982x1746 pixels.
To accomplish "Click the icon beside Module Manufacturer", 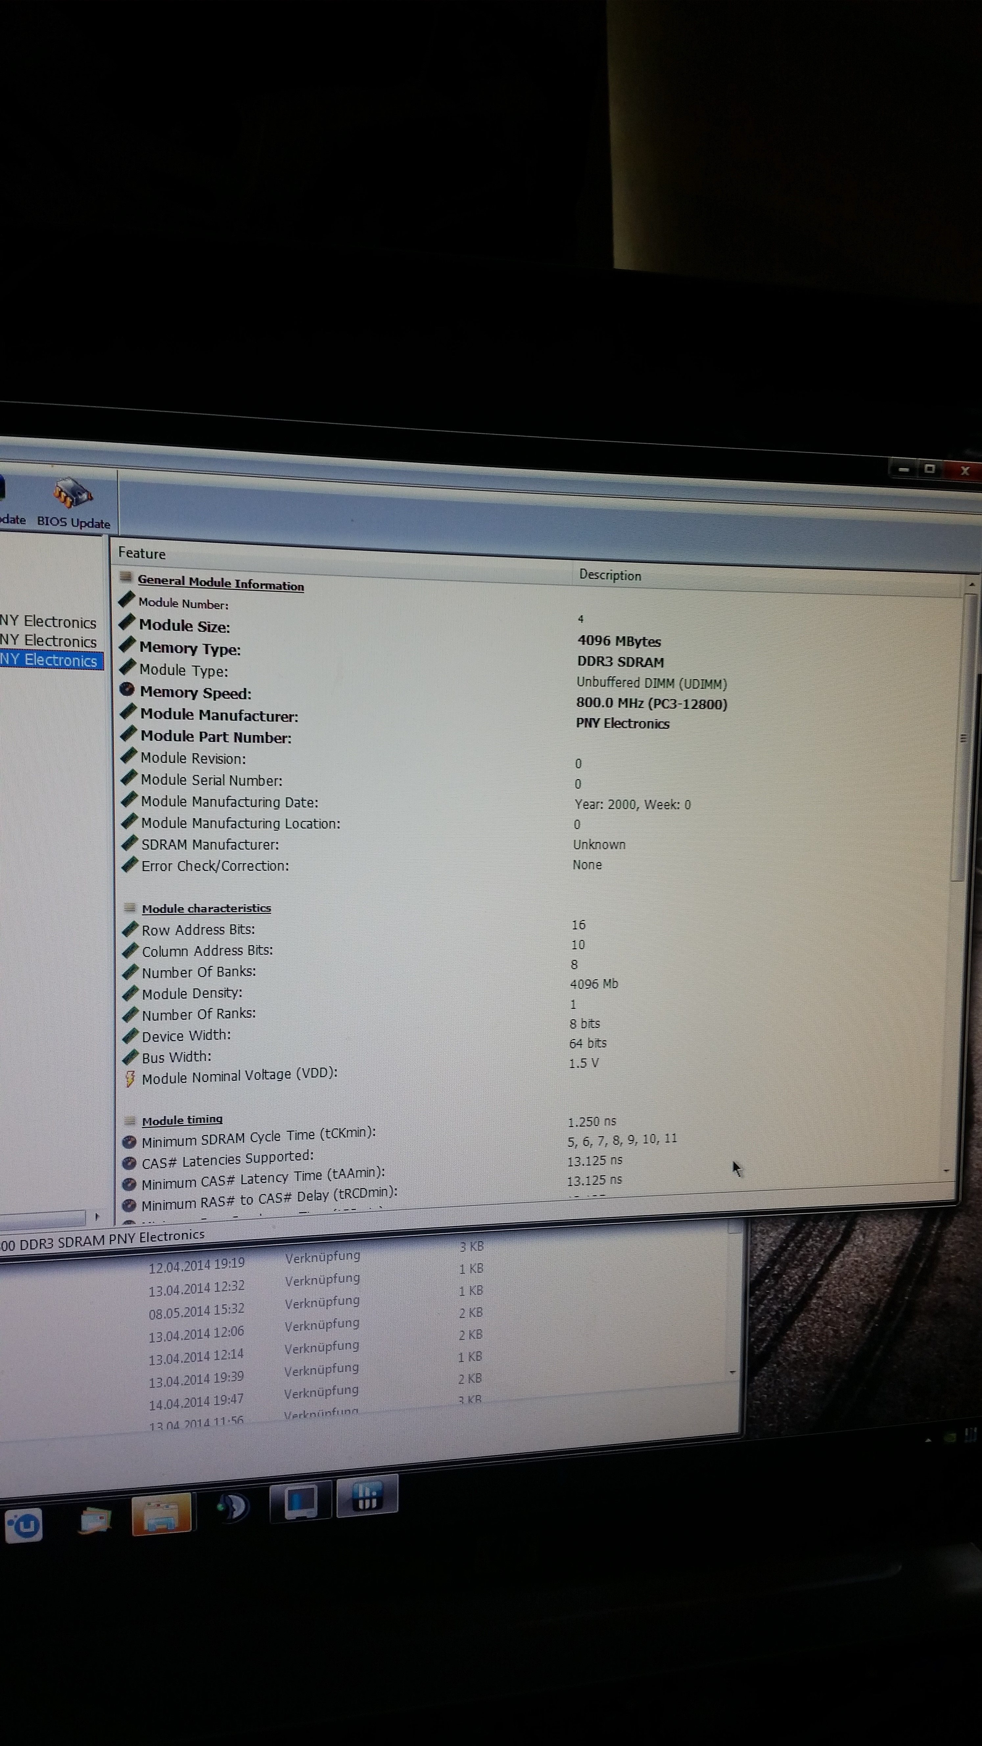I will tap(128, 712).
